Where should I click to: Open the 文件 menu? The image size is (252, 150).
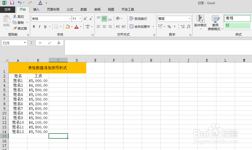(8, 9)
